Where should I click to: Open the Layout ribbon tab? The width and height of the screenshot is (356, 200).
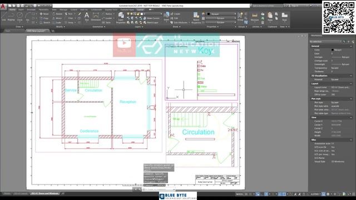pos(140,10)
